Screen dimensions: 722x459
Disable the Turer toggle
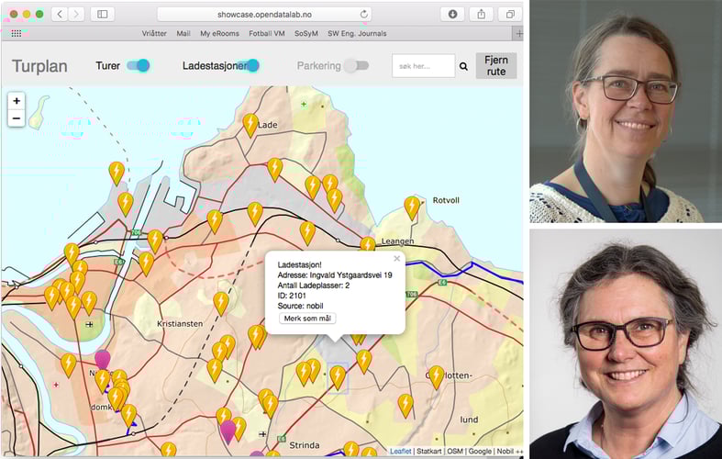pos(138,65)
